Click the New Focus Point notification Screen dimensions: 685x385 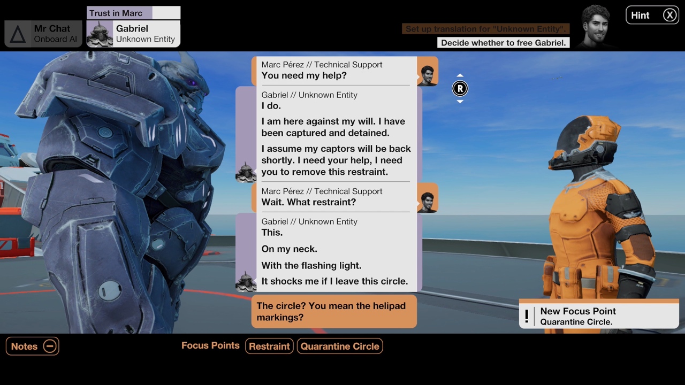pyautogui.click(x=599, y=316)
